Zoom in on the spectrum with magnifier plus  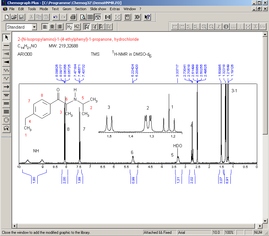(x=204, y=27)
